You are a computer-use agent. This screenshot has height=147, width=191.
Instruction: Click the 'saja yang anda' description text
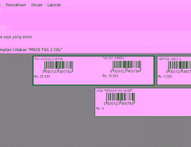pyautogui.click(x=18, y=37)
